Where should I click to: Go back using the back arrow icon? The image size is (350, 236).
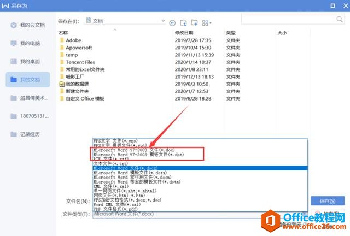pos(172,23)
